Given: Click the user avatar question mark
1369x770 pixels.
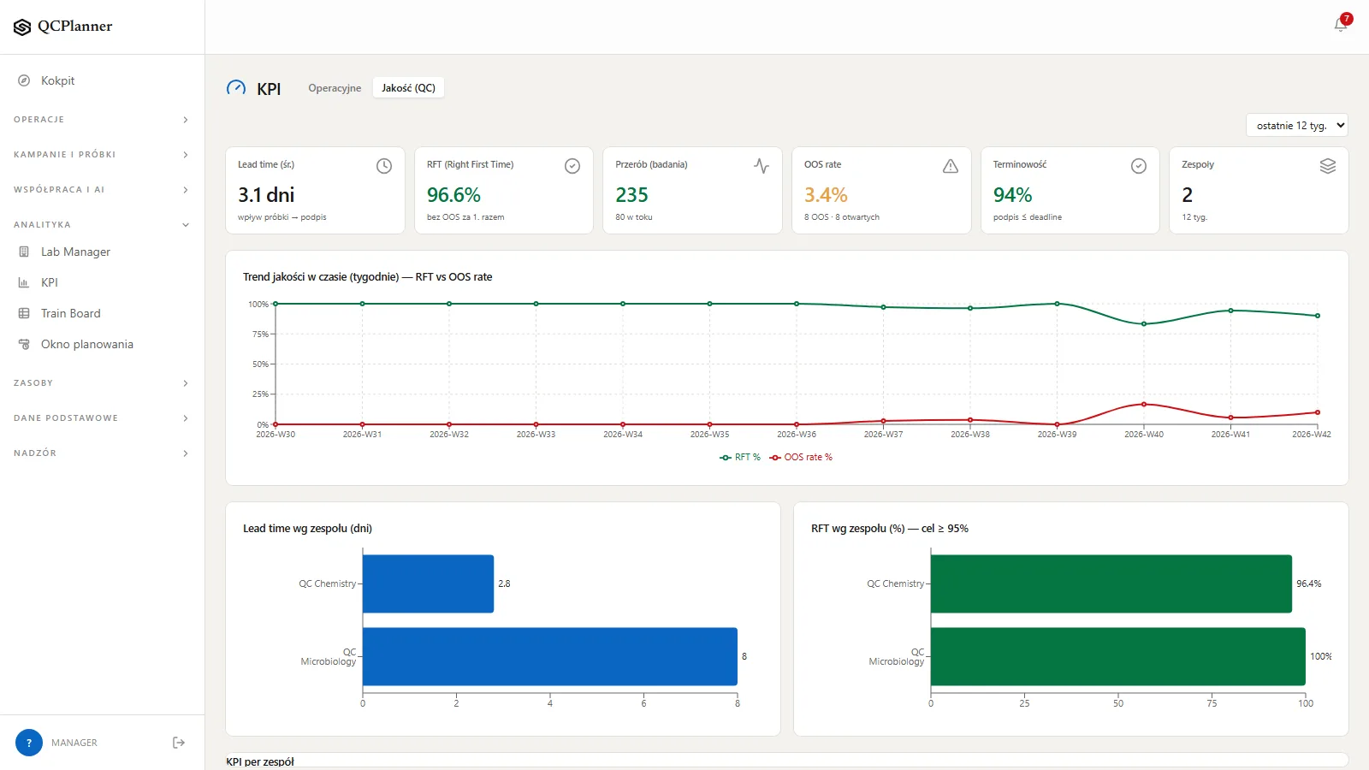Looking at the screenshot, I should [x=29, y=743].
